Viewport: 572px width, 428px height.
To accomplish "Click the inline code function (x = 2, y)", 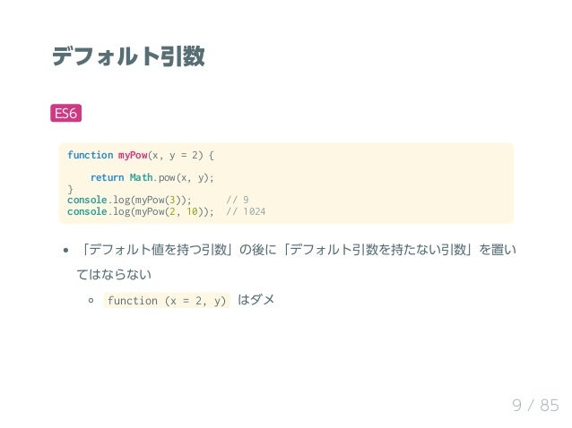I will point(167,301).
